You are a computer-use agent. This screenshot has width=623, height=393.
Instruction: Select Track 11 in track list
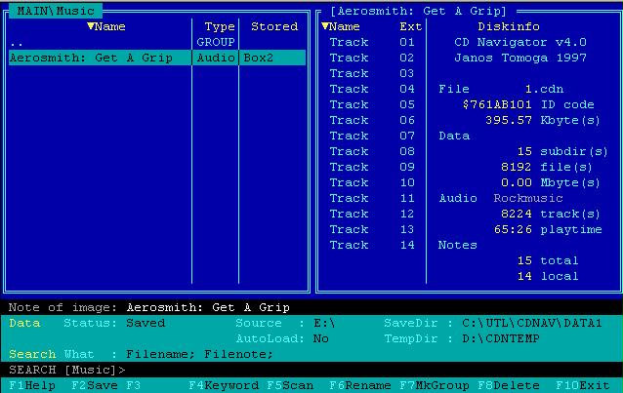coord(372,198)
